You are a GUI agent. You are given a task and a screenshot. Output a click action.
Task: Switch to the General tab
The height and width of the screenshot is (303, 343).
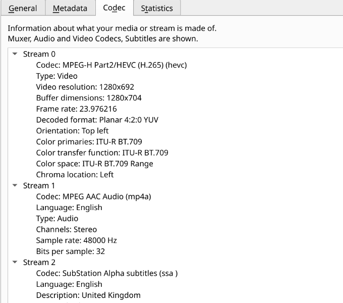pyautogui.click(x=23, y=8)
